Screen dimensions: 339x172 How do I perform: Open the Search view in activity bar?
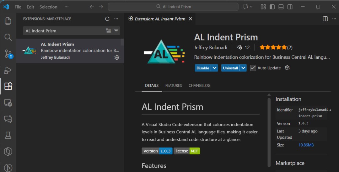tap(8, 37)
